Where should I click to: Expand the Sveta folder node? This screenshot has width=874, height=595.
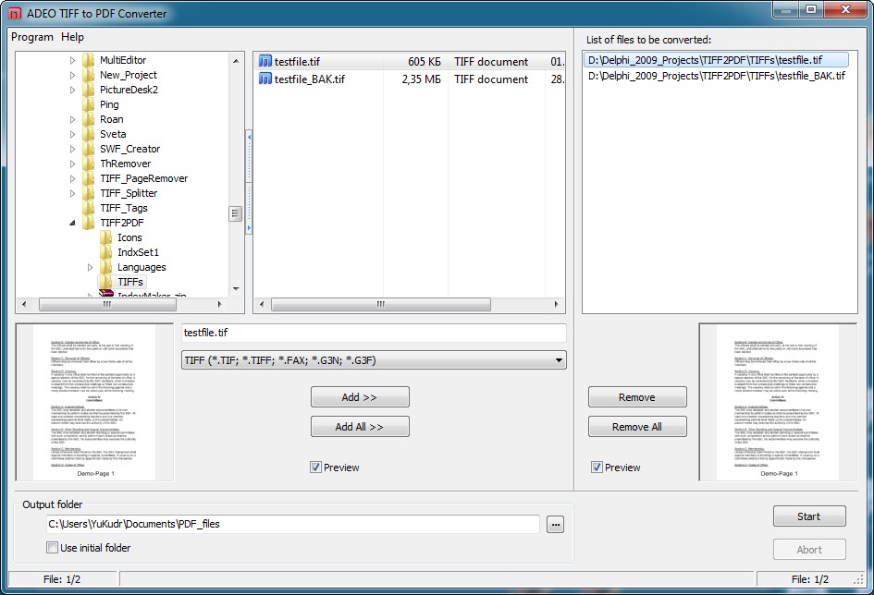click(72, 134)
